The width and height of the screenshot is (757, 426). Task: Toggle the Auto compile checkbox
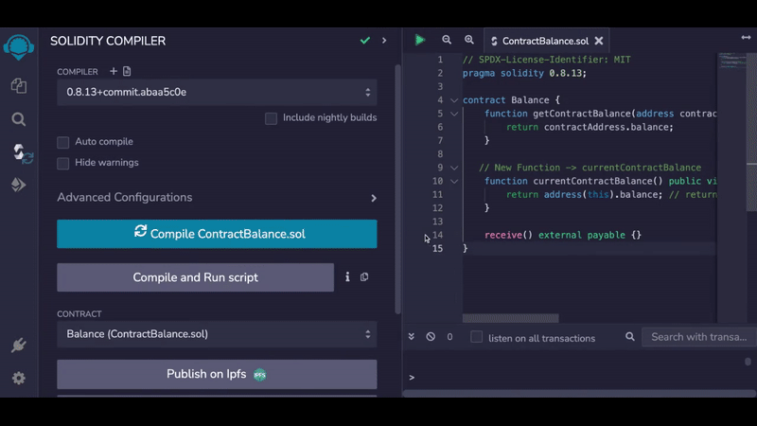point(63,142)
